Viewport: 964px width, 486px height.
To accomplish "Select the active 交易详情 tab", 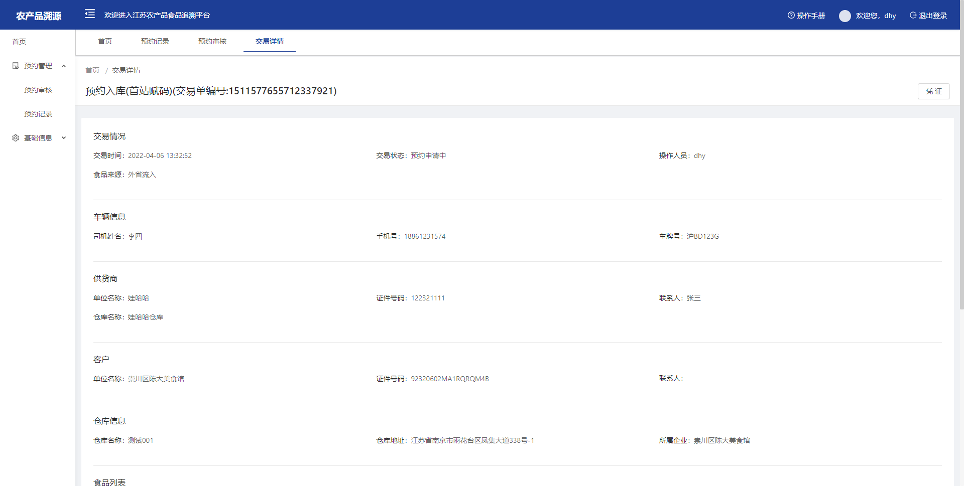I will [270, 41].
